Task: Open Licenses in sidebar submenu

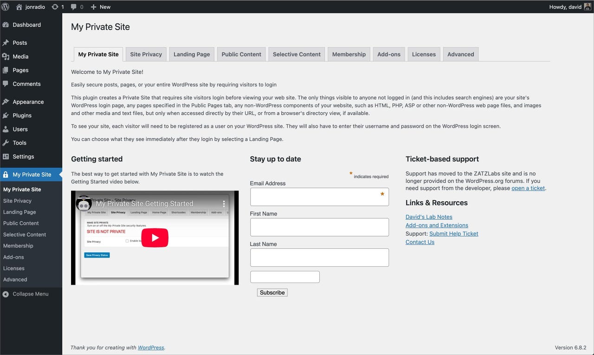Action: point(14,268)
